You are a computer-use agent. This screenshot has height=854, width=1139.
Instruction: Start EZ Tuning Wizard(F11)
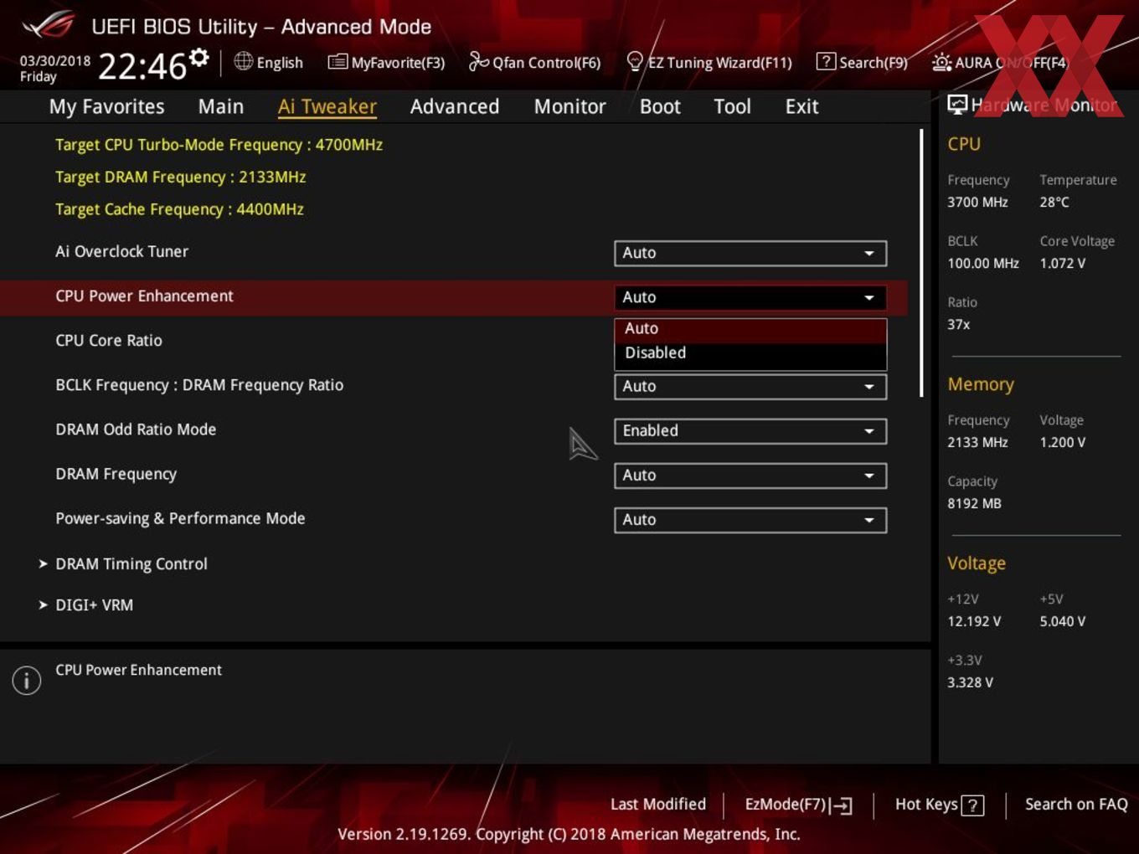[709, 62]
